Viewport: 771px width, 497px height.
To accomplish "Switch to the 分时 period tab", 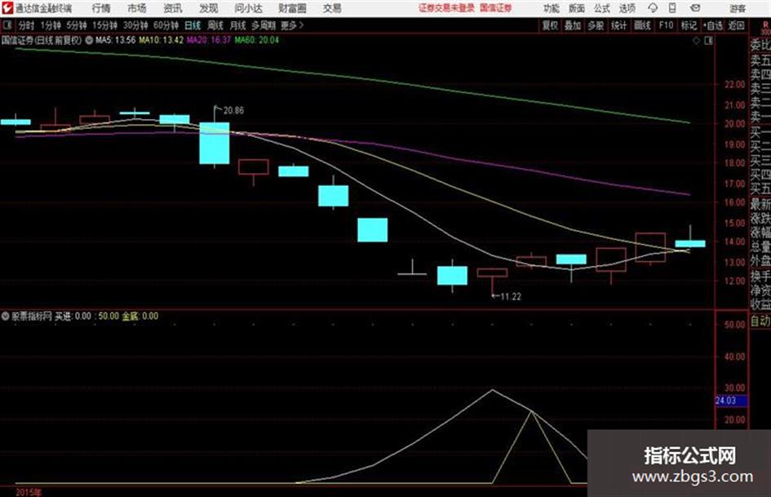I will [27, 25].
